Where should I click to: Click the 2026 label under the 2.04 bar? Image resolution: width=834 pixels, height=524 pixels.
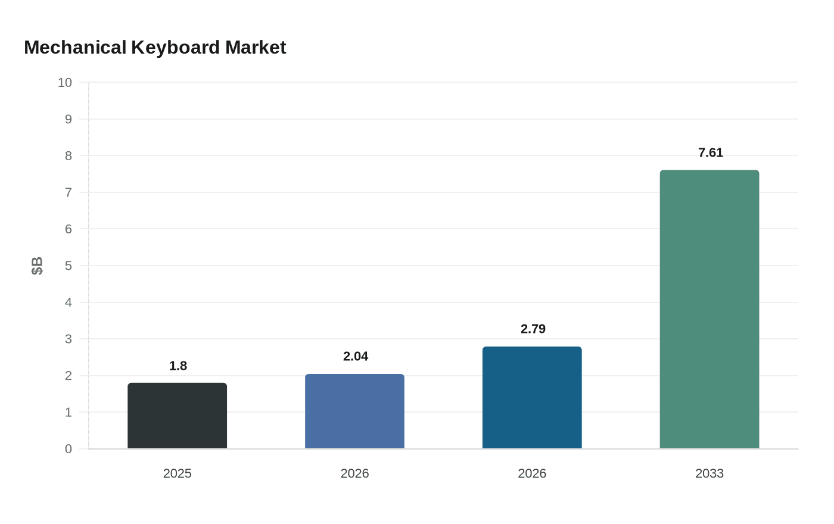coord(354,473)
